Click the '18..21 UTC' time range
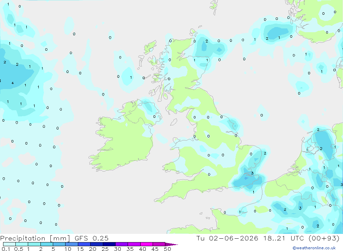This screenshot has width=343, height=251. click(x=283, y=238)
